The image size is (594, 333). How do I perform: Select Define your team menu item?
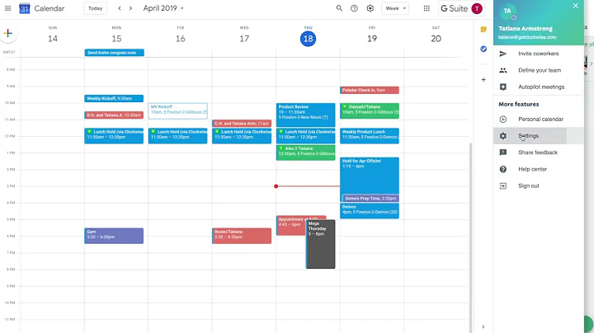point(538,70)
